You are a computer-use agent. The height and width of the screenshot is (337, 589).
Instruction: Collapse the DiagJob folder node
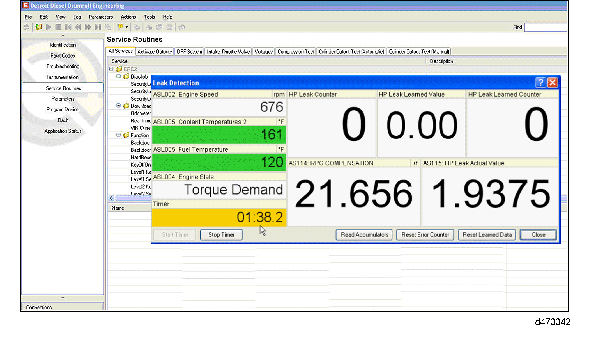(118, 76)
